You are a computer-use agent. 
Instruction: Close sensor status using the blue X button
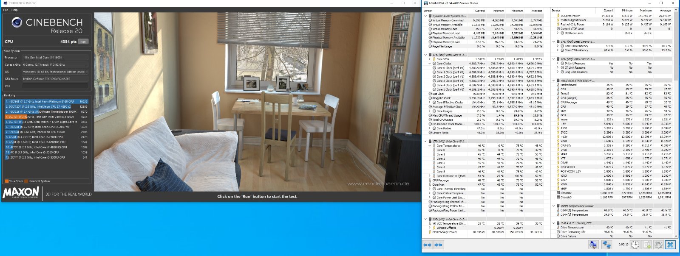click(x=670, y=245)
